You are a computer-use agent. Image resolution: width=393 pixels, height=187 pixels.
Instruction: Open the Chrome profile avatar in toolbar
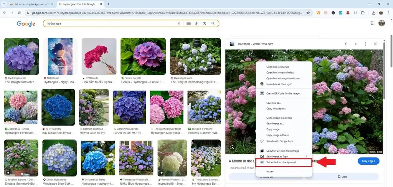381,13
